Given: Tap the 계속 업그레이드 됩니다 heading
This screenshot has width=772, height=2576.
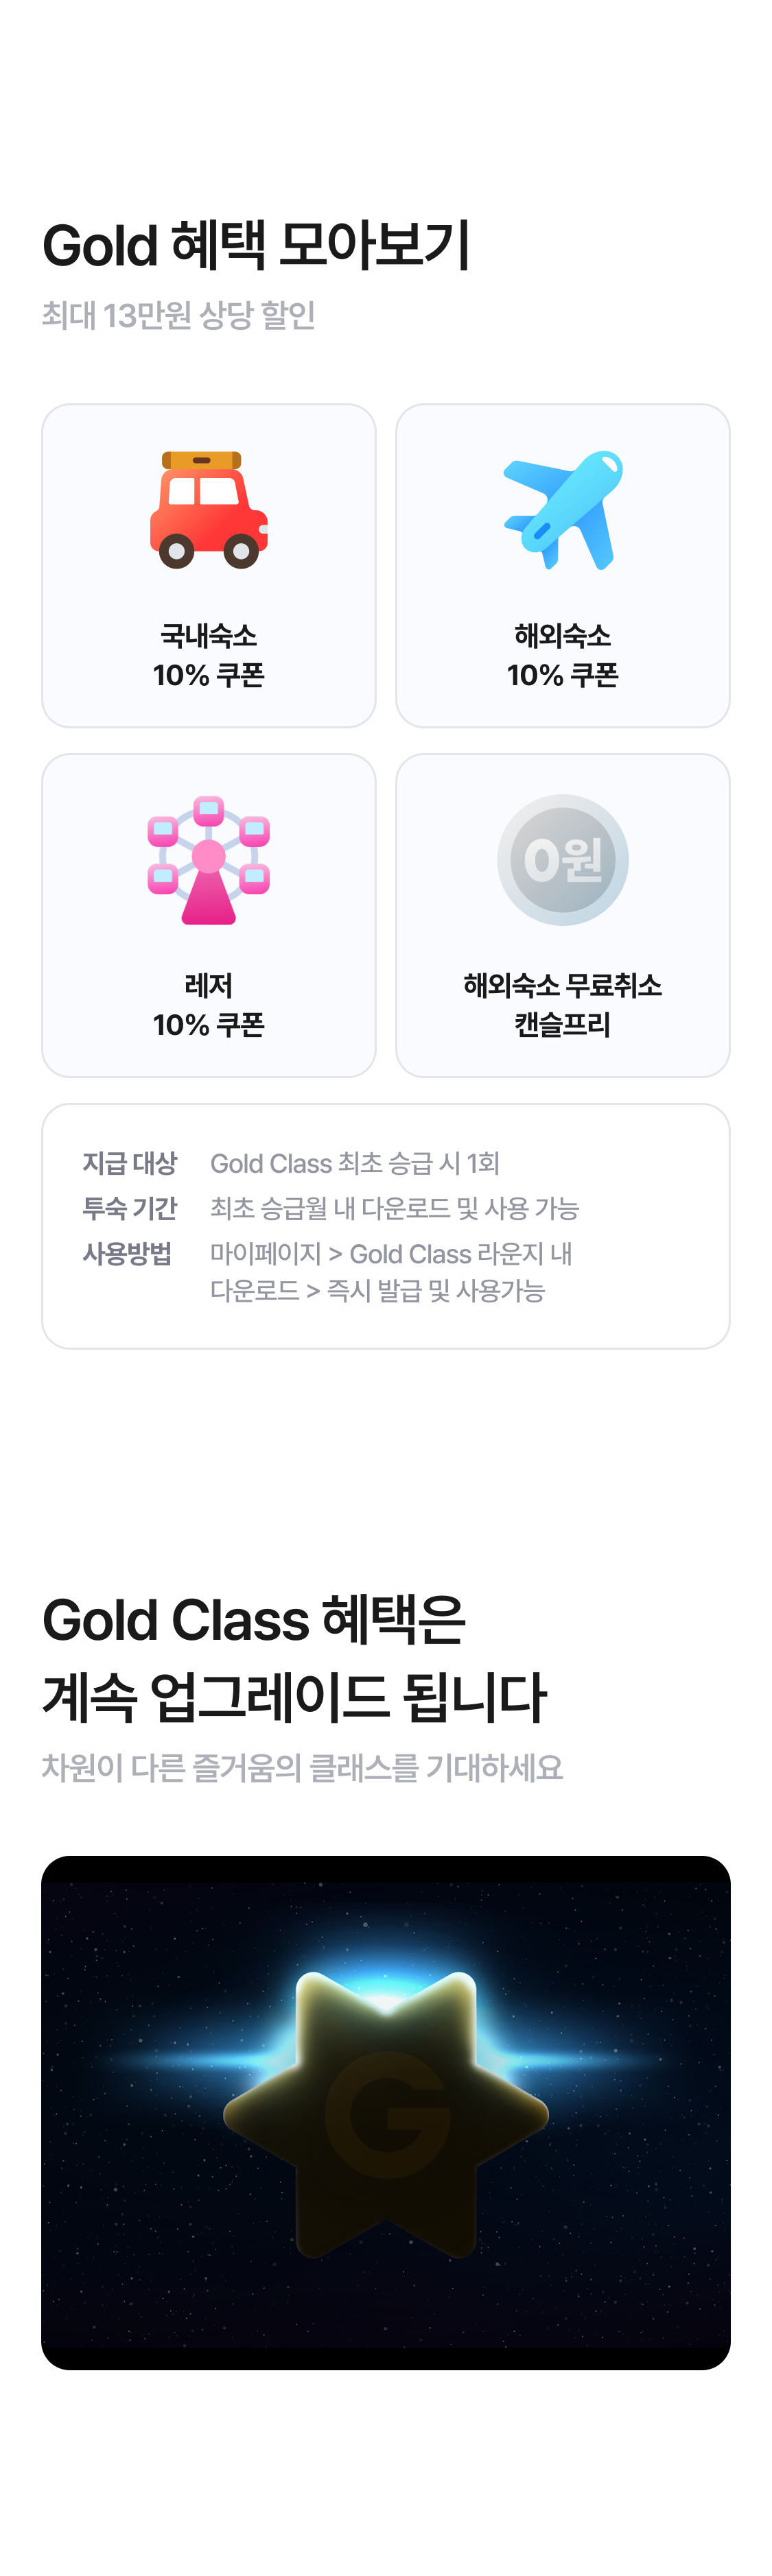Looking at the screenshot, I should pyautogui.click(x=294, y=1697).
